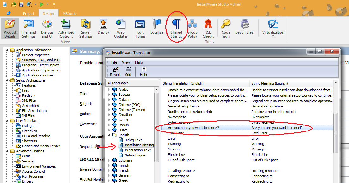Select Initialization Text under English
349x183 pixels.
point(138,150)
